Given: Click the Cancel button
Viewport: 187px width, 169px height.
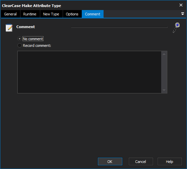Looking at the screenshot, I should (141, 162).
